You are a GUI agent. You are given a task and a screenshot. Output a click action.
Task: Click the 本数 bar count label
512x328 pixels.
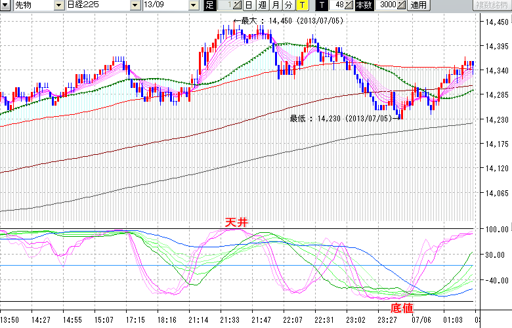(x=363, y=5)
